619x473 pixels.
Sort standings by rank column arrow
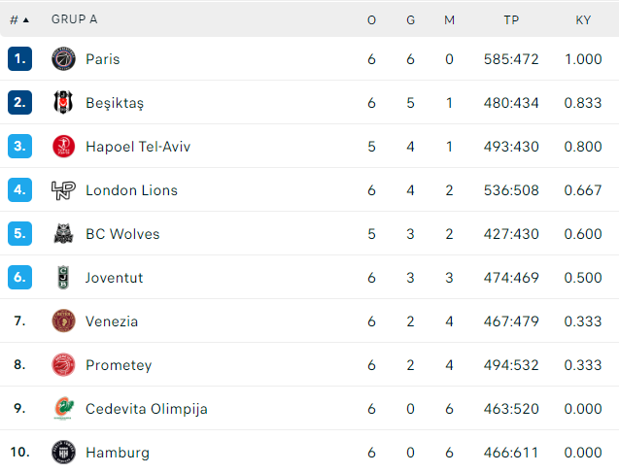26,20
